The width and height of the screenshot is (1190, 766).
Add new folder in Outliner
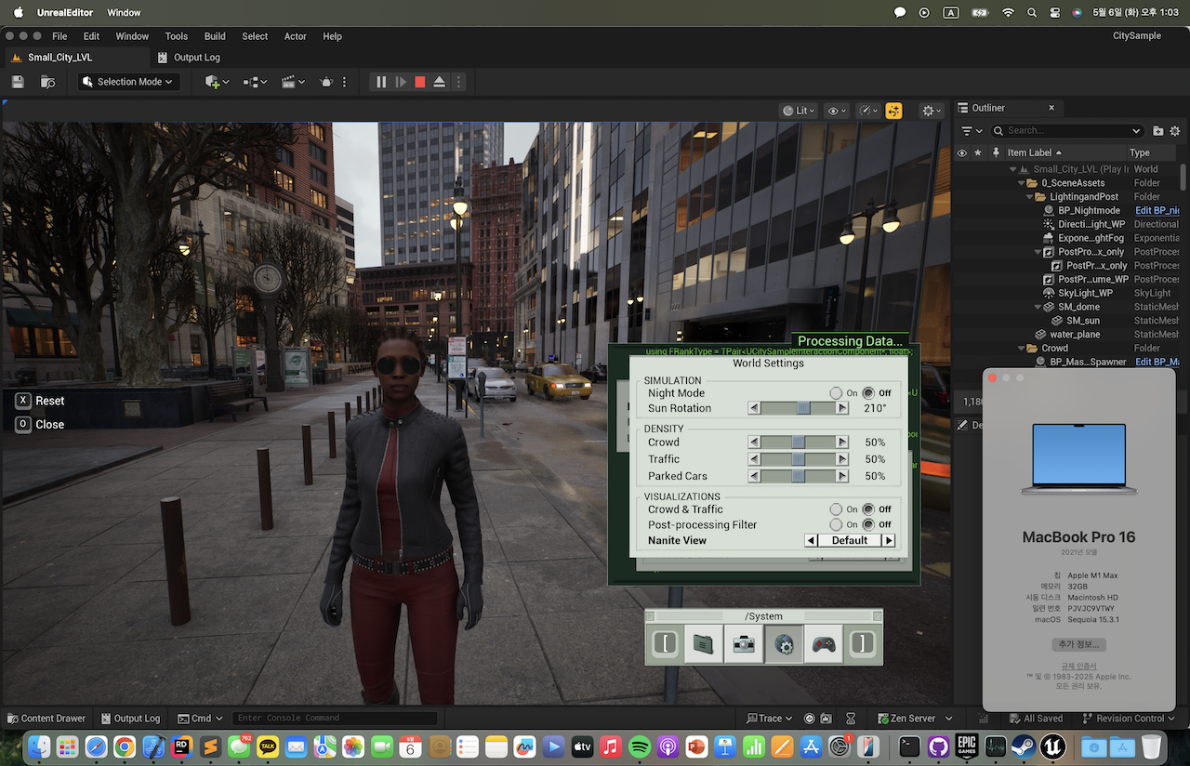1158,131
